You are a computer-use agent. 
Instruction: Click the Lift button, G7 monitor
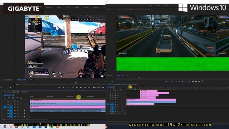pos(94,87)
